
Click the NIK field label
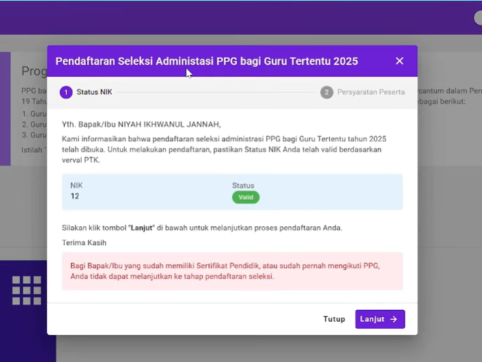pos(77,185)
